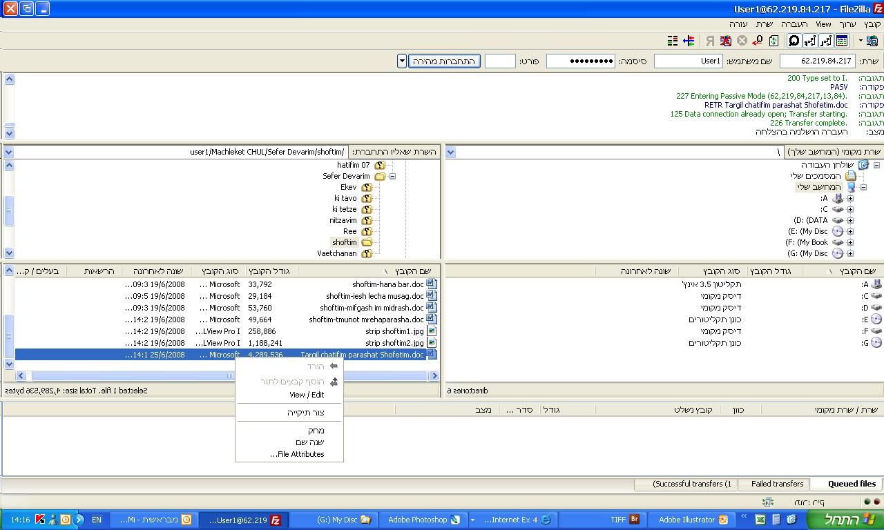The width and height of the screenshot is (884, 530).
Task: Open the התחל Start menu button
Action: 846,520
